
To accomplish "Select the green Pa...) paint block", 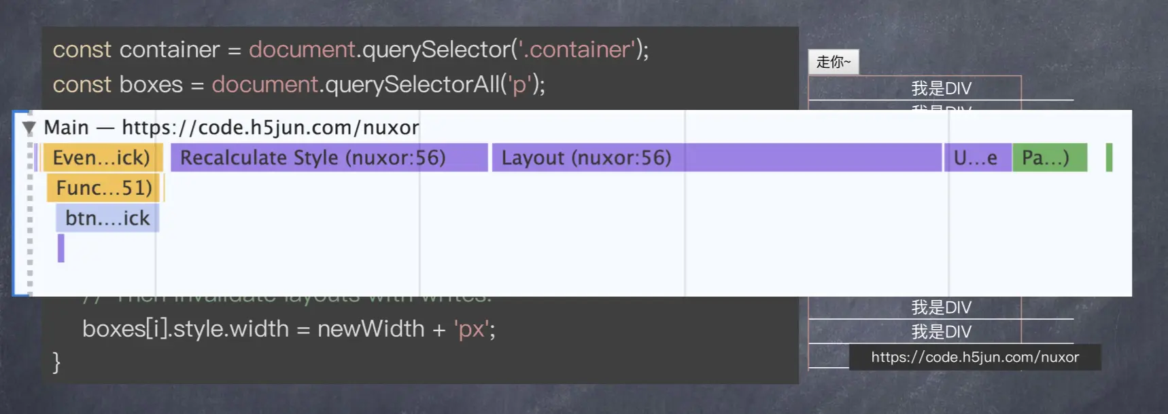I will tap(1050, 157).
